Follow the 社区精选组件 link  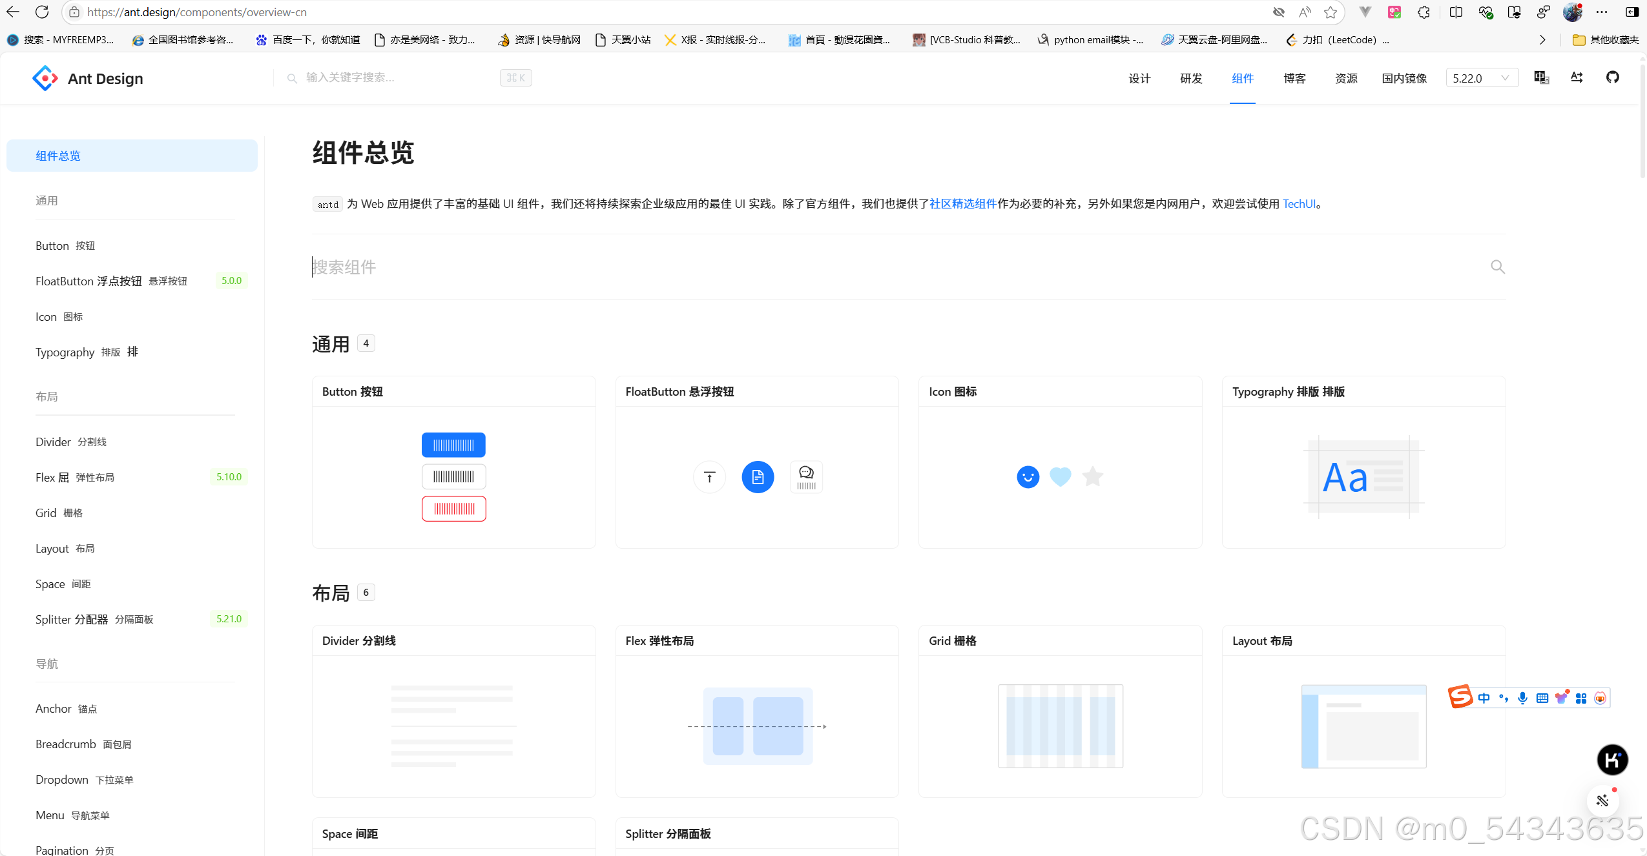[962, 203]
